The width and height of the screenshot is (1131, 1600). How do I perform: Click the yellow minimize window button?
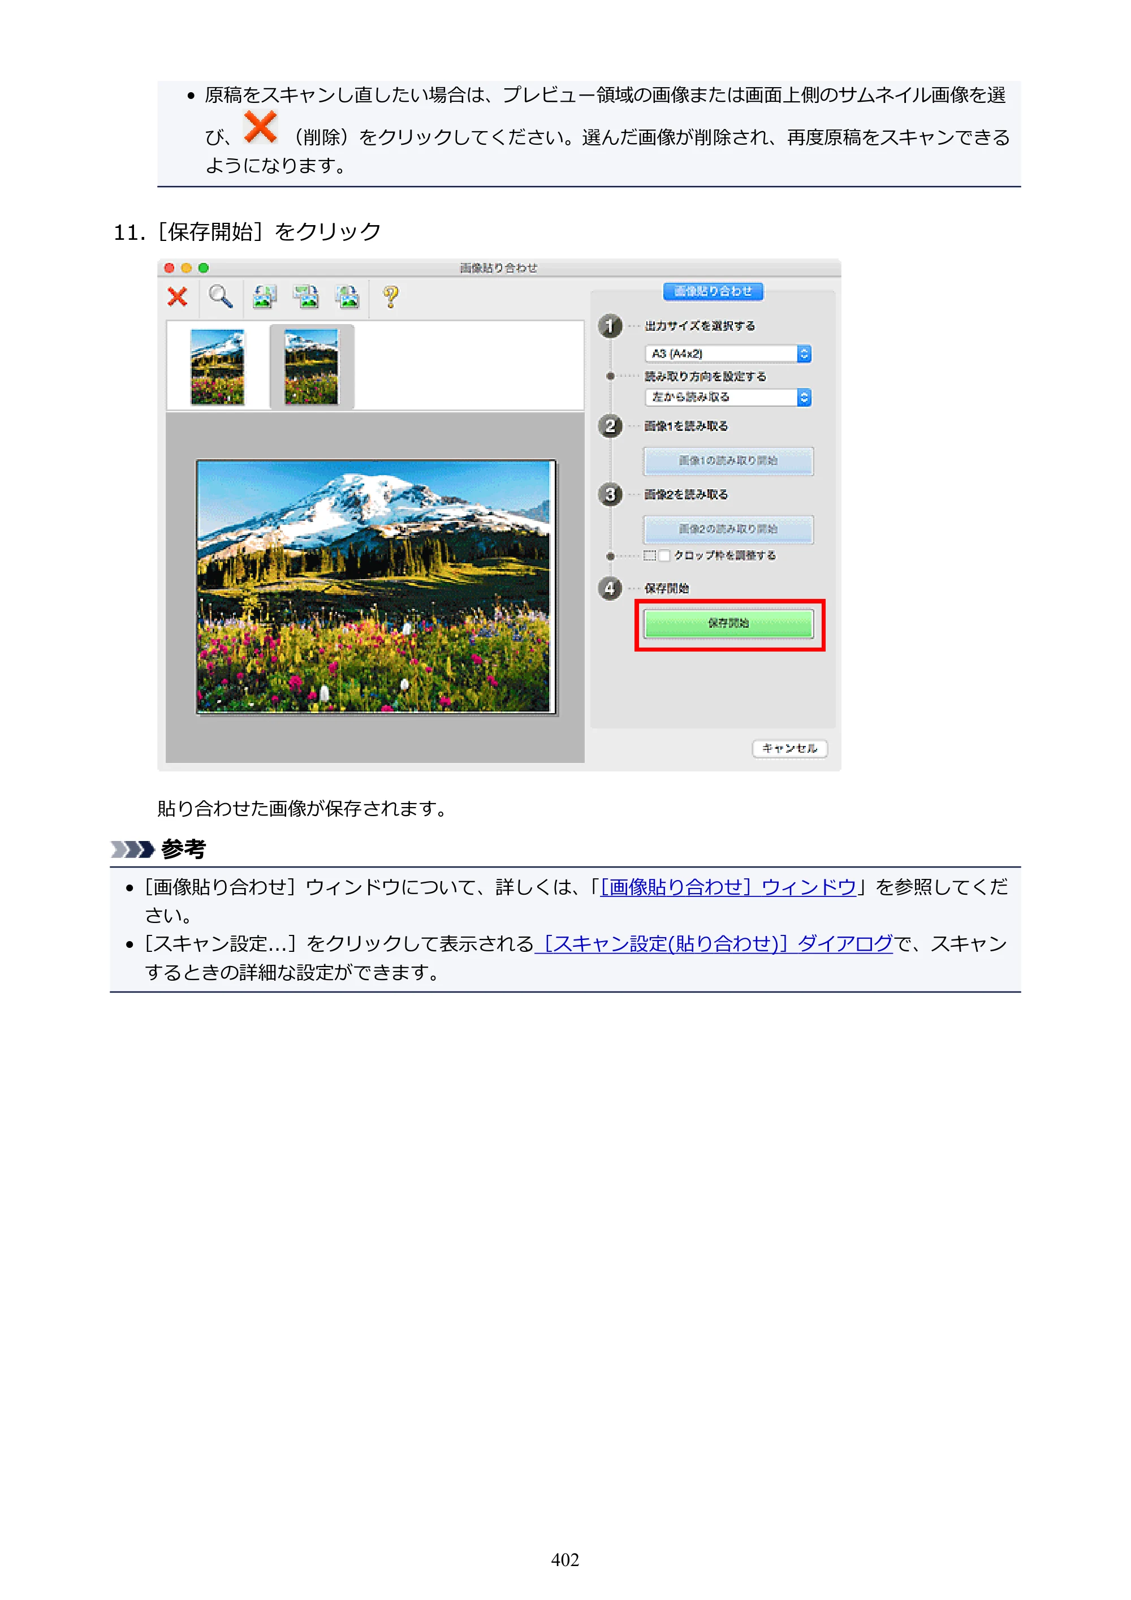(186, 268)
